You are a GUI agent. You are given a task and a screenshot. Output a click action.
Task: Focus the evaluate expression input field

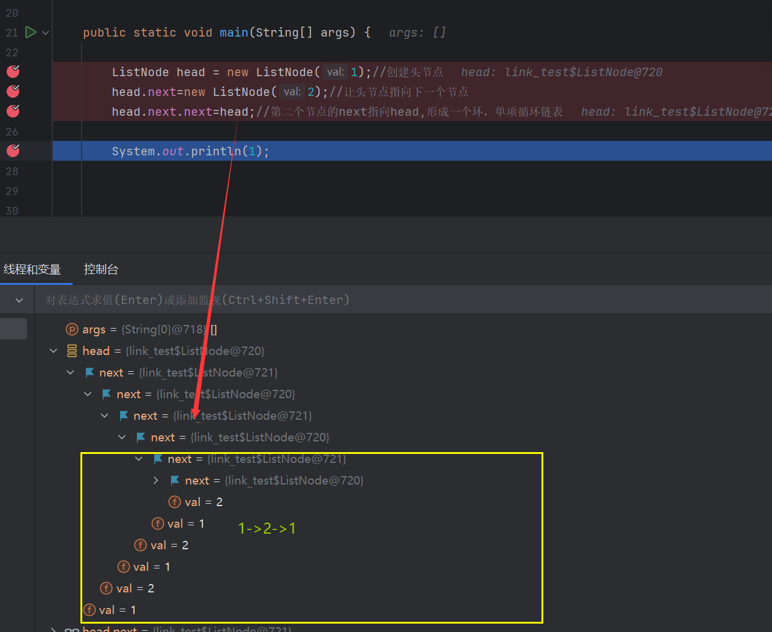(360, 300)
